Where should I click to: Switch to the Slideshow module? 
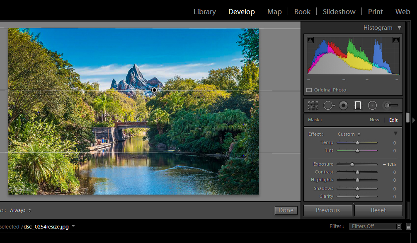point(339,12)
